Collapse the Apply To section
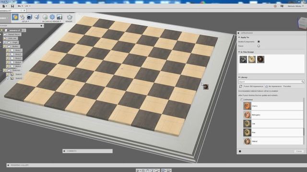The width and height of the screenshot is (307, 172). pos(239,37)
